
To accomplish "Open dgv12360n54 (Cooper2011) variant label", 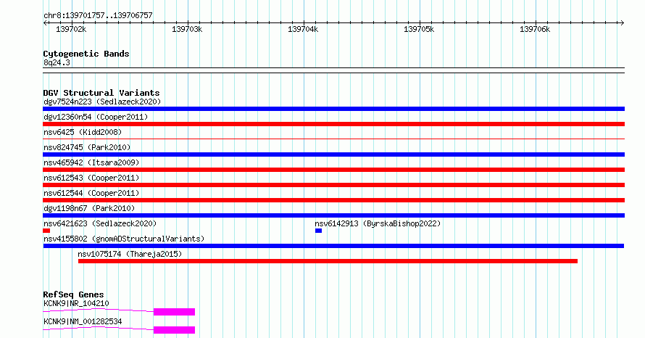I will coord(96,117).
